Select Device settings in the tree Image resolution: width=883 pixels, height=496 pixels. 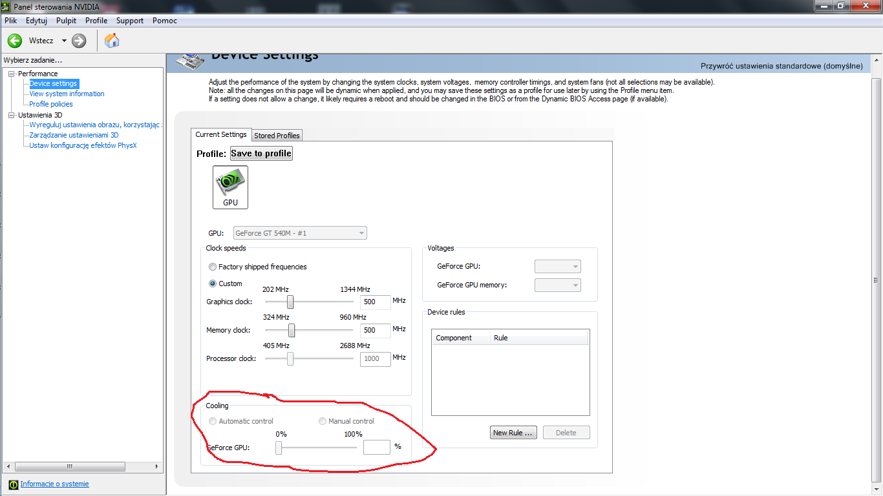pos(53,84)
